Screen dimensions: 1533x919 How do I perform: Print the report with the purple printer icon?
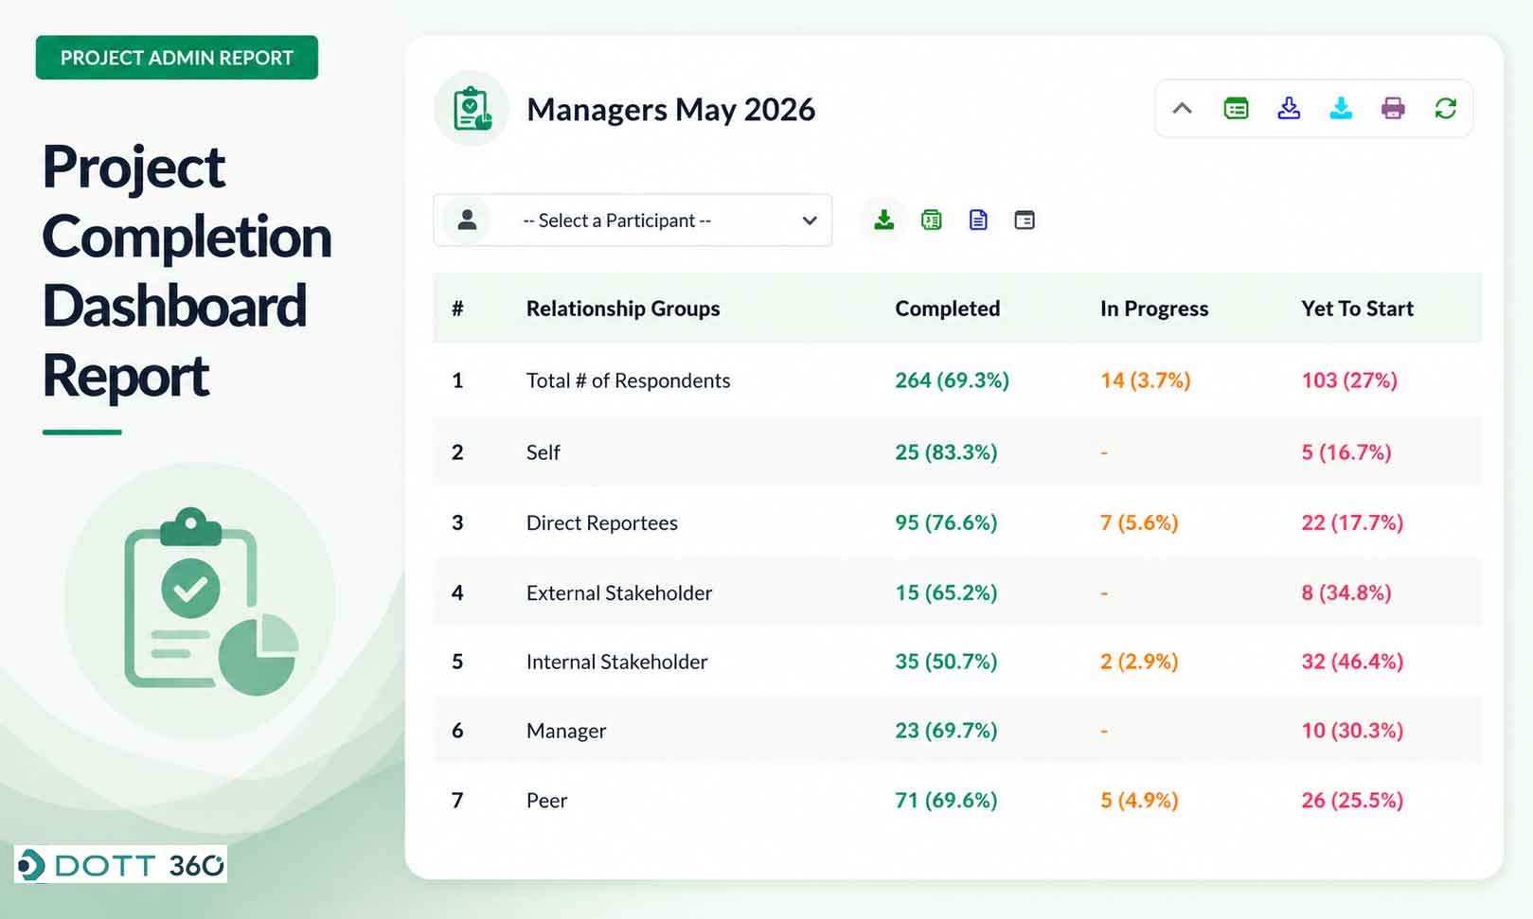point(1393,108)
